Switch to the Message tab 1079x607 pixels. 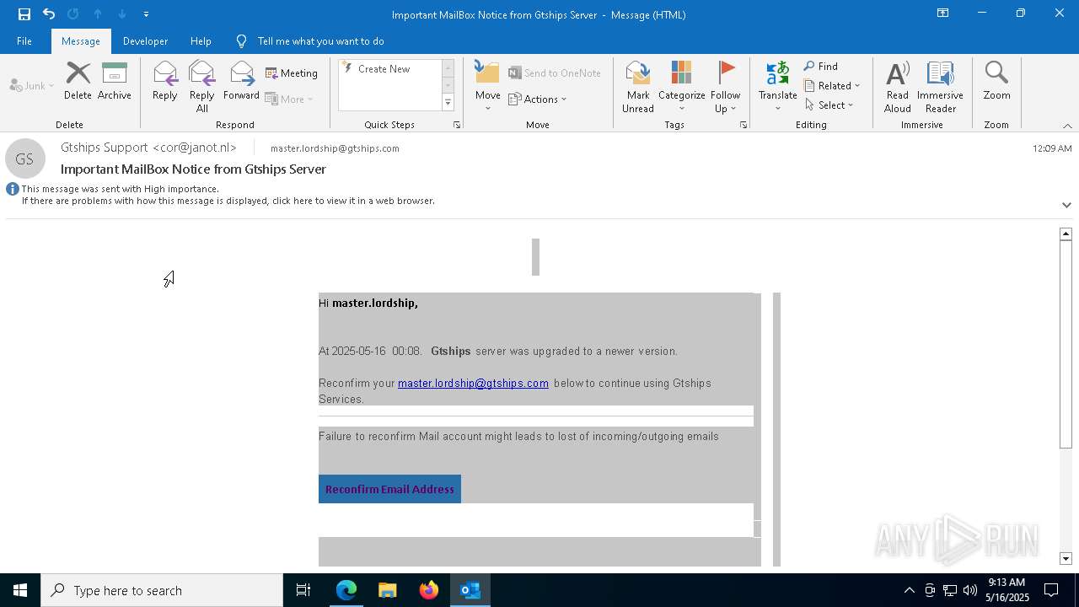tap(81, 40)
